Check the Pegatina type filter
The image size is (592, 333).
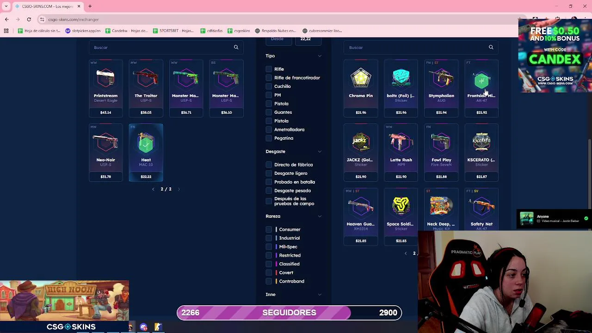[269, 138]
